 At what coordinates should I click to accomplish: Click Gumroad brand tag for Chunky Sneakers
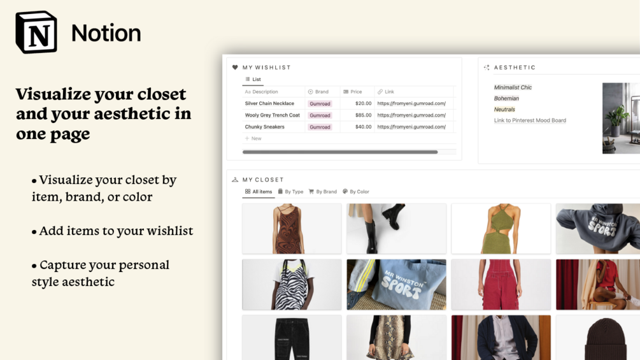click(x=320, y=127)
